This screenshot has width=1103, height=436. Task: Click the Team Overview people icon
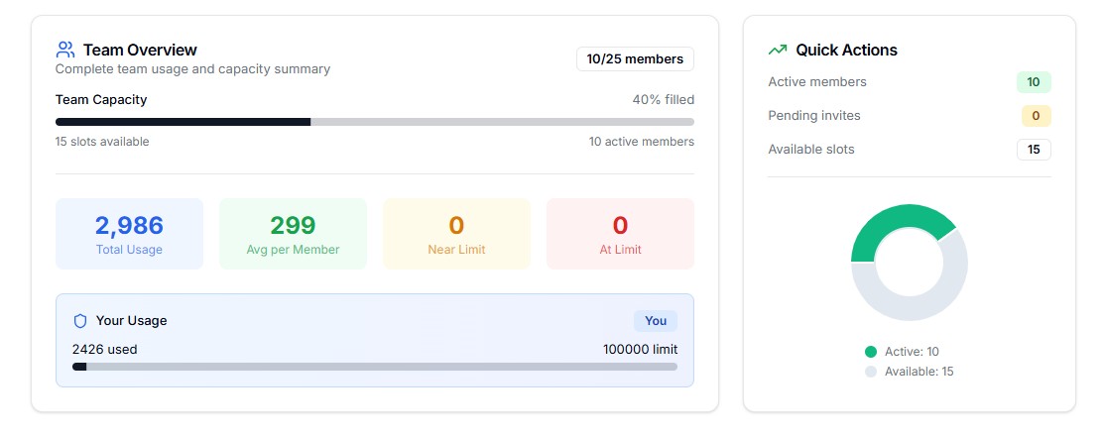click(x=65, y=50)
